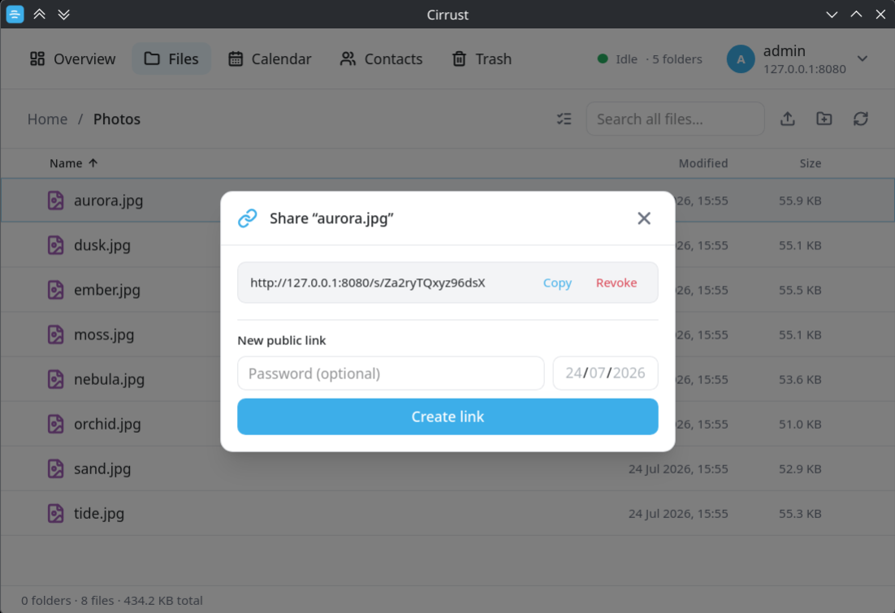Select the sand.jpg file name
This screenshot has height=613, width=895.
[102, 468]
